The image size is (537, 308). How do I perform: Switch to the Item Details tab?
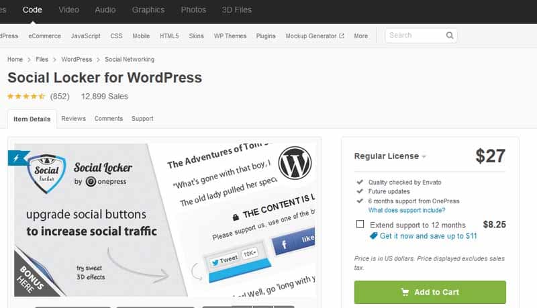tap(32, 119)
